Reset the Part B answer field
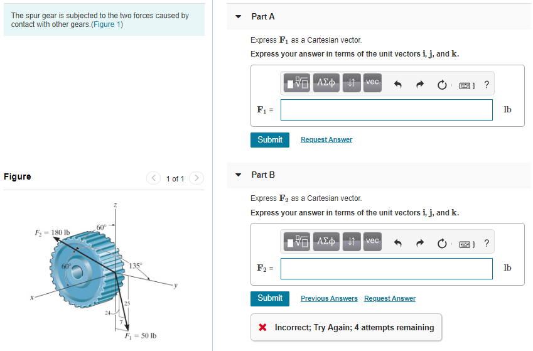Viewport: 533px width, 351px height. (x=442, y=243)
